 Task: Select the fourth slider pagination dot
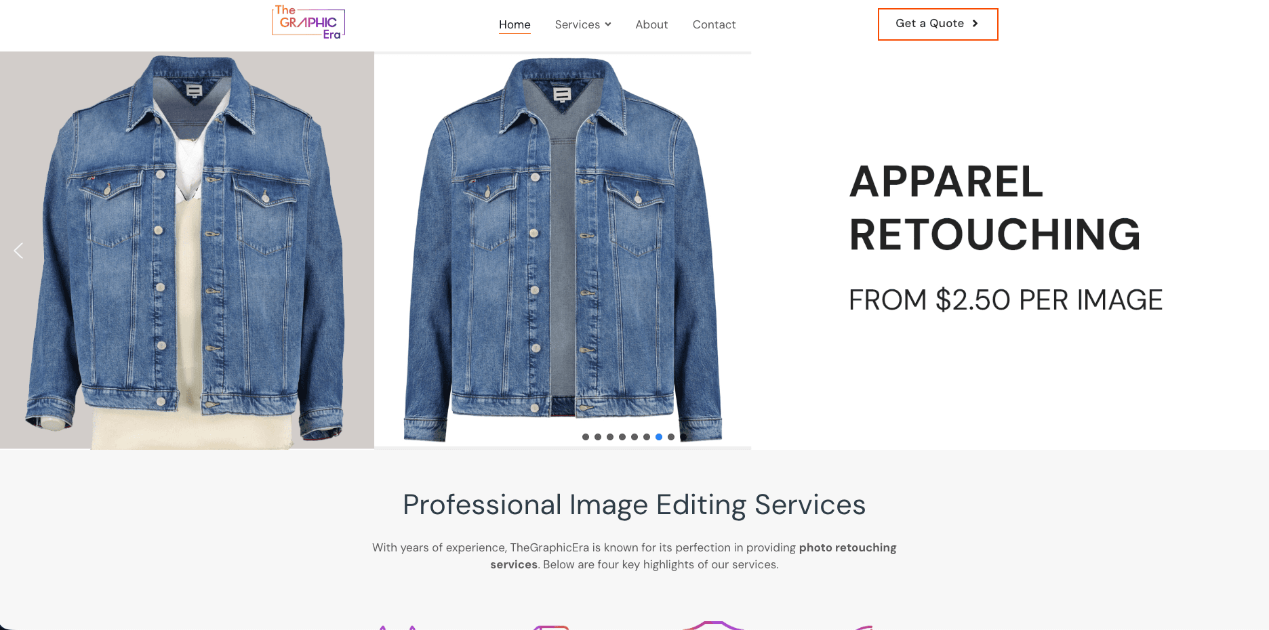(x=622, y=437)
